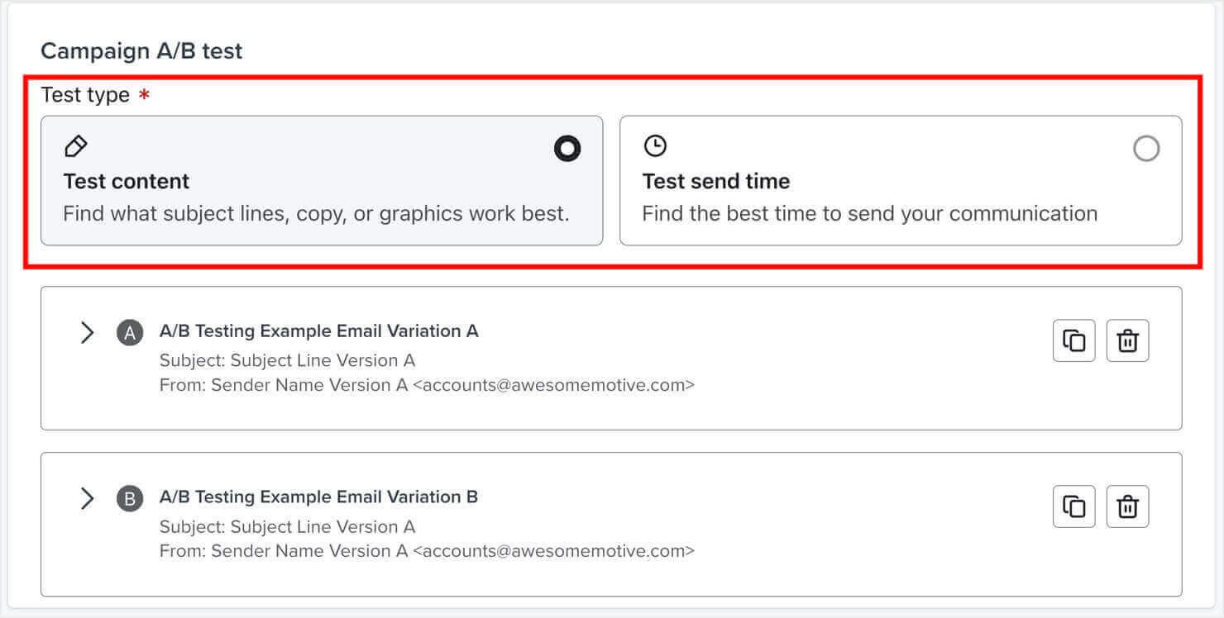Click the circular A badge icon

click(129, 330)
